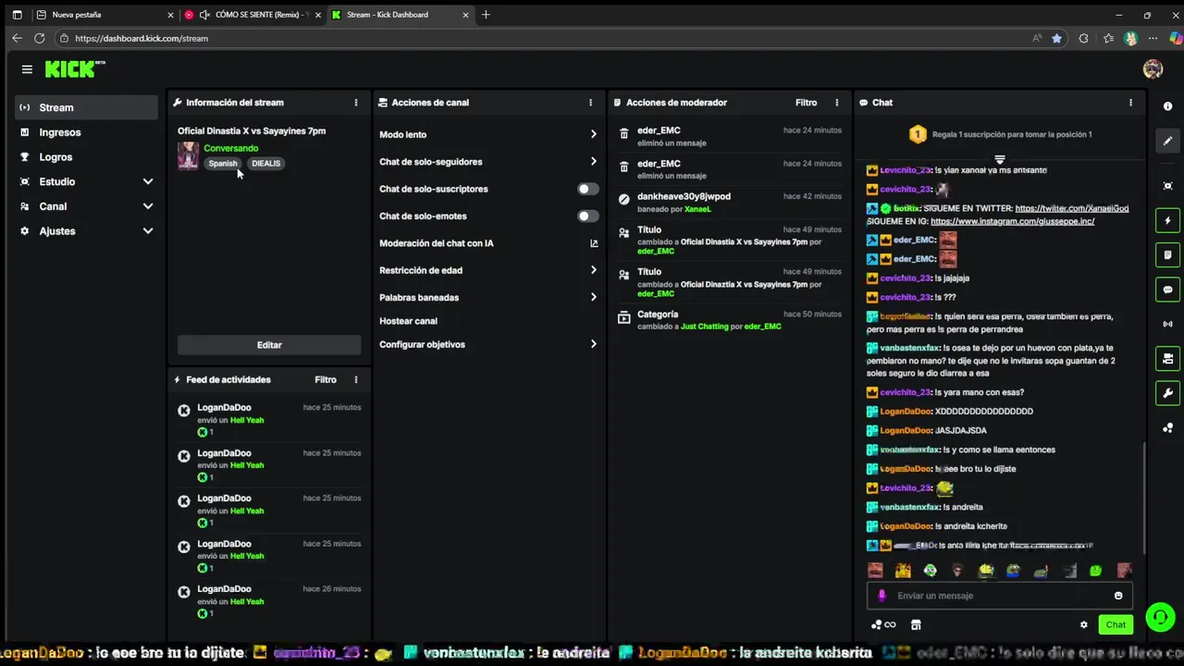1184x666 pixels.
Task: Open the twitter.com link in chat
Action: pos(1071,209)
